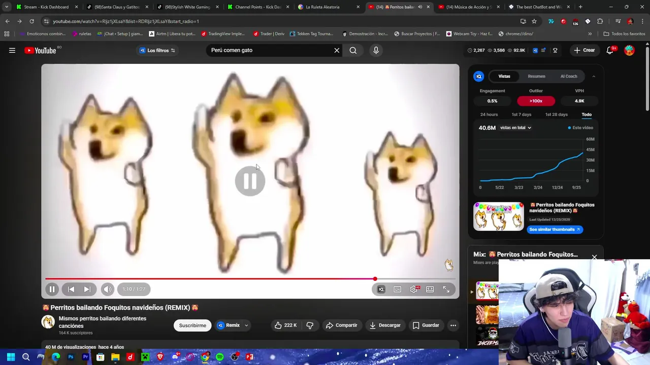
Task: Save video with Guardar
Action: click(x=426, y=325)
